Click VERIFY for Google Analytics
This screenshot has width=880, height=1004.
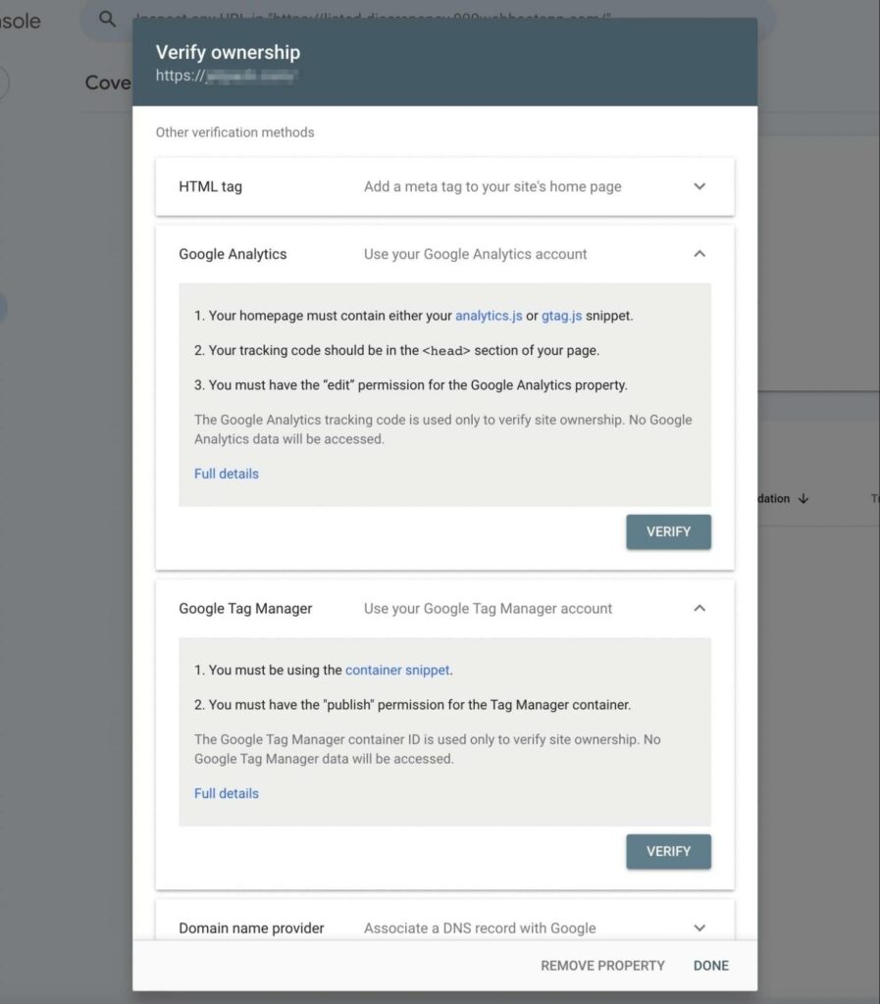click(669, 531)
